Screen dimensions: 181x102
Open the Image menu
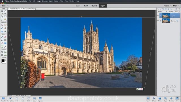click(x=39, y=1)
